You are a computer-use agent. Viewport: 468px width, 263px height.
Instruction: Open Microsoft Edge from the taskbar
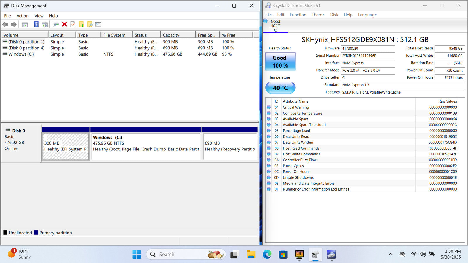[x=267, y=255]
